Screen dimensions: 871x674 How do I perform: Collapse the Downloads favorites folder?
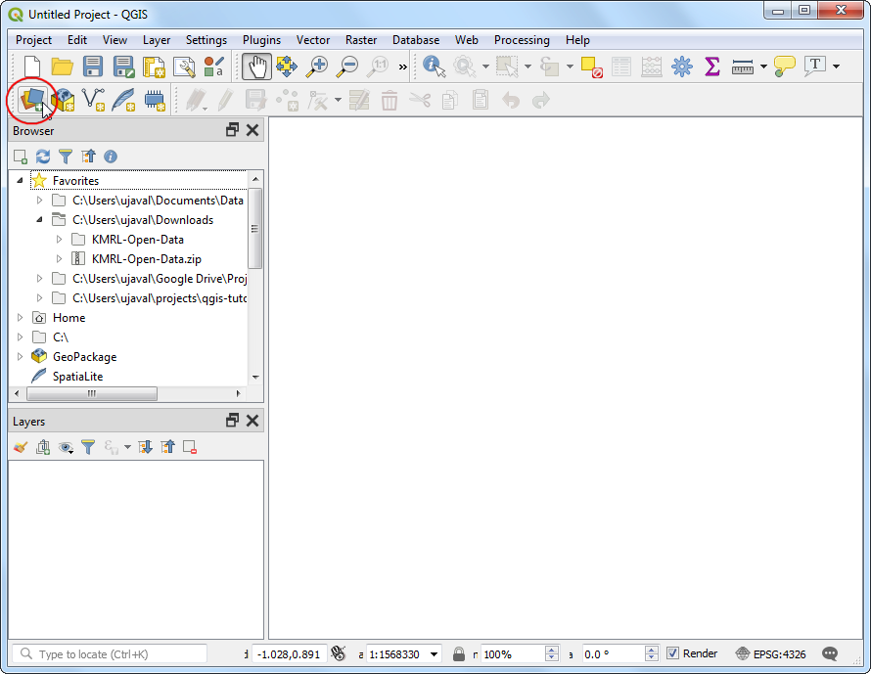coord(40,220)
